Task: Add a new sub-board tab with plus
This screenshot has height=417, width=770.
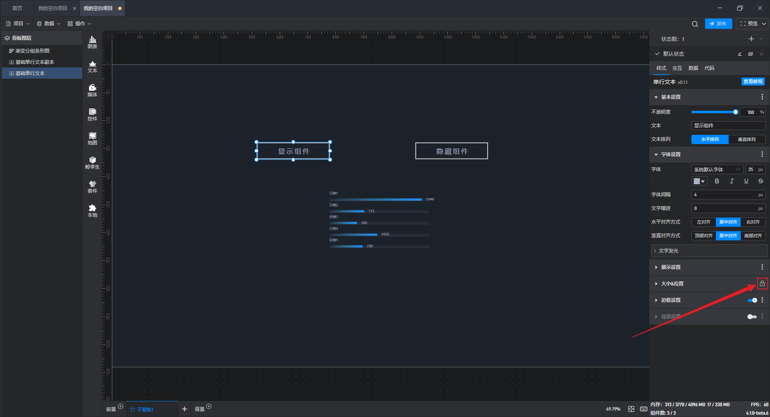Action: tap(184, 409)
